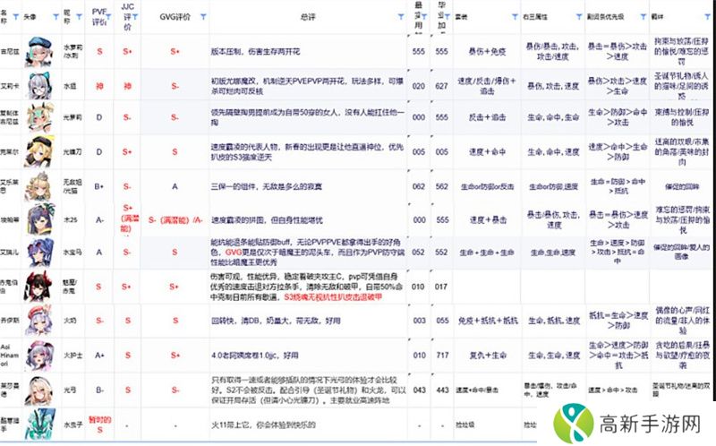Click the 水虫子 character avatar
The width and height of the screenshot is (716, 446).
[x=40, y=425]
